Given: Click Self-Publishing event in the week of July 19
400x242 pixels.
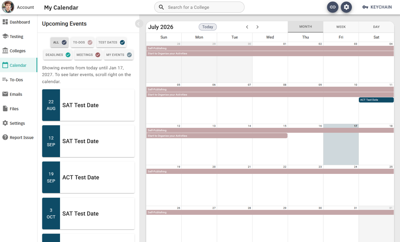Looking at the screenshot, I should [x=270, y=172].
